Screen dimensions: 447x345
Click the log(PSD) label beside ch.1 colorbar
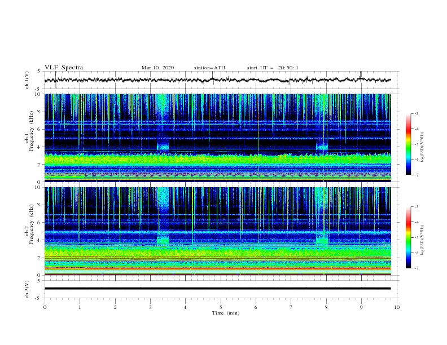422,147
